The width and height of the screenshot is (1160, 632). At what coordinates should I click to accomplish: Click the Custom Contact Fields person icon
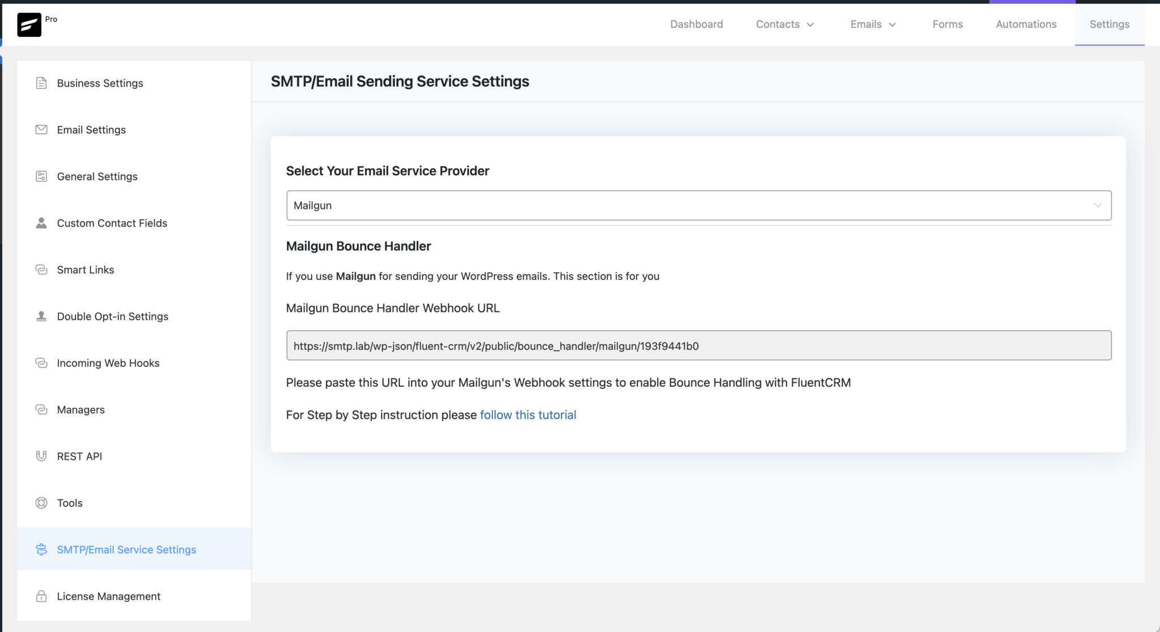tap(41, 223)
